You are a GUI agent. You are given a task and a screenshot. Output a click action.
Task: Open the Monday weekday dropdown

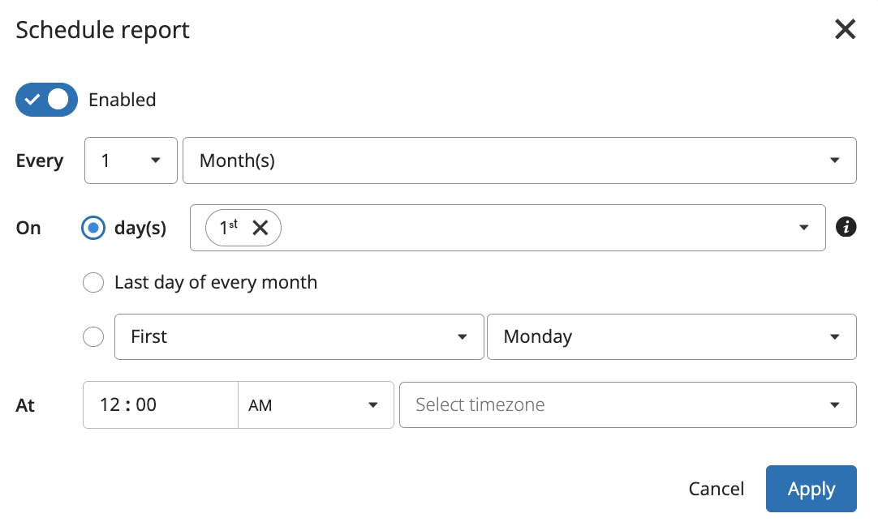pos(671,336)
